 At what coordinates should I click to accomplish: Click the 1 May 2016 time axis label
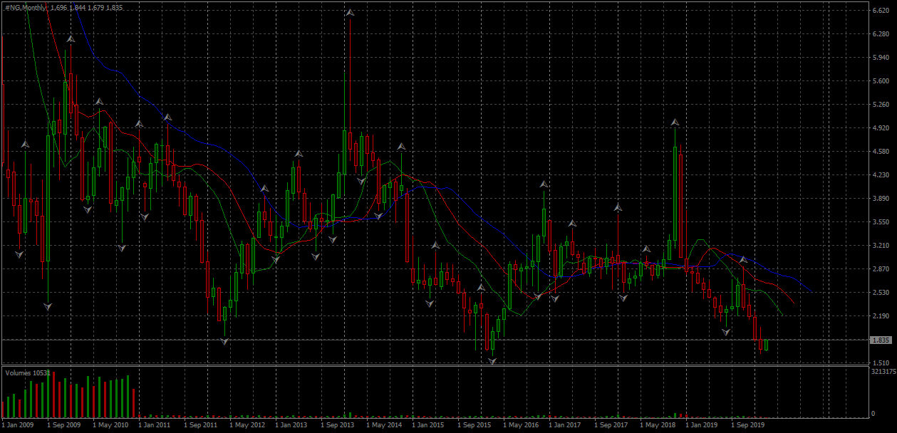(x=521, y=424)
